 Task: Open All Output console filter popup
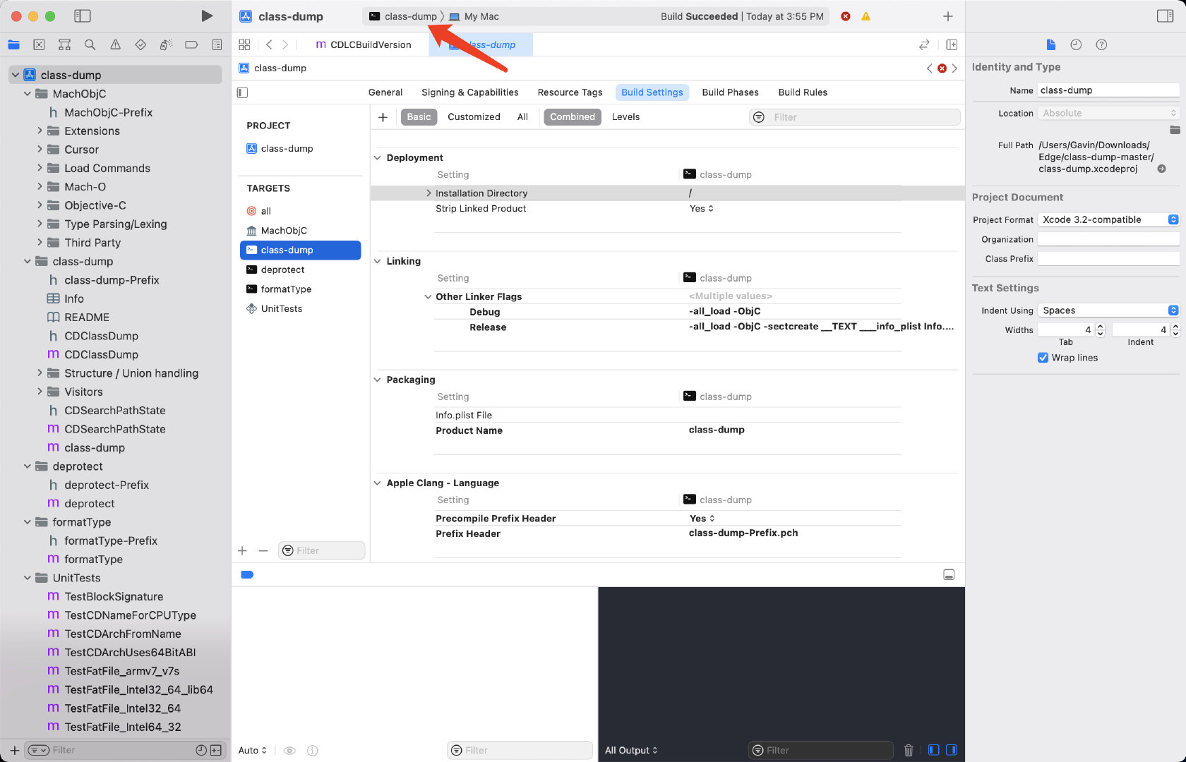[x=631, y=750]
